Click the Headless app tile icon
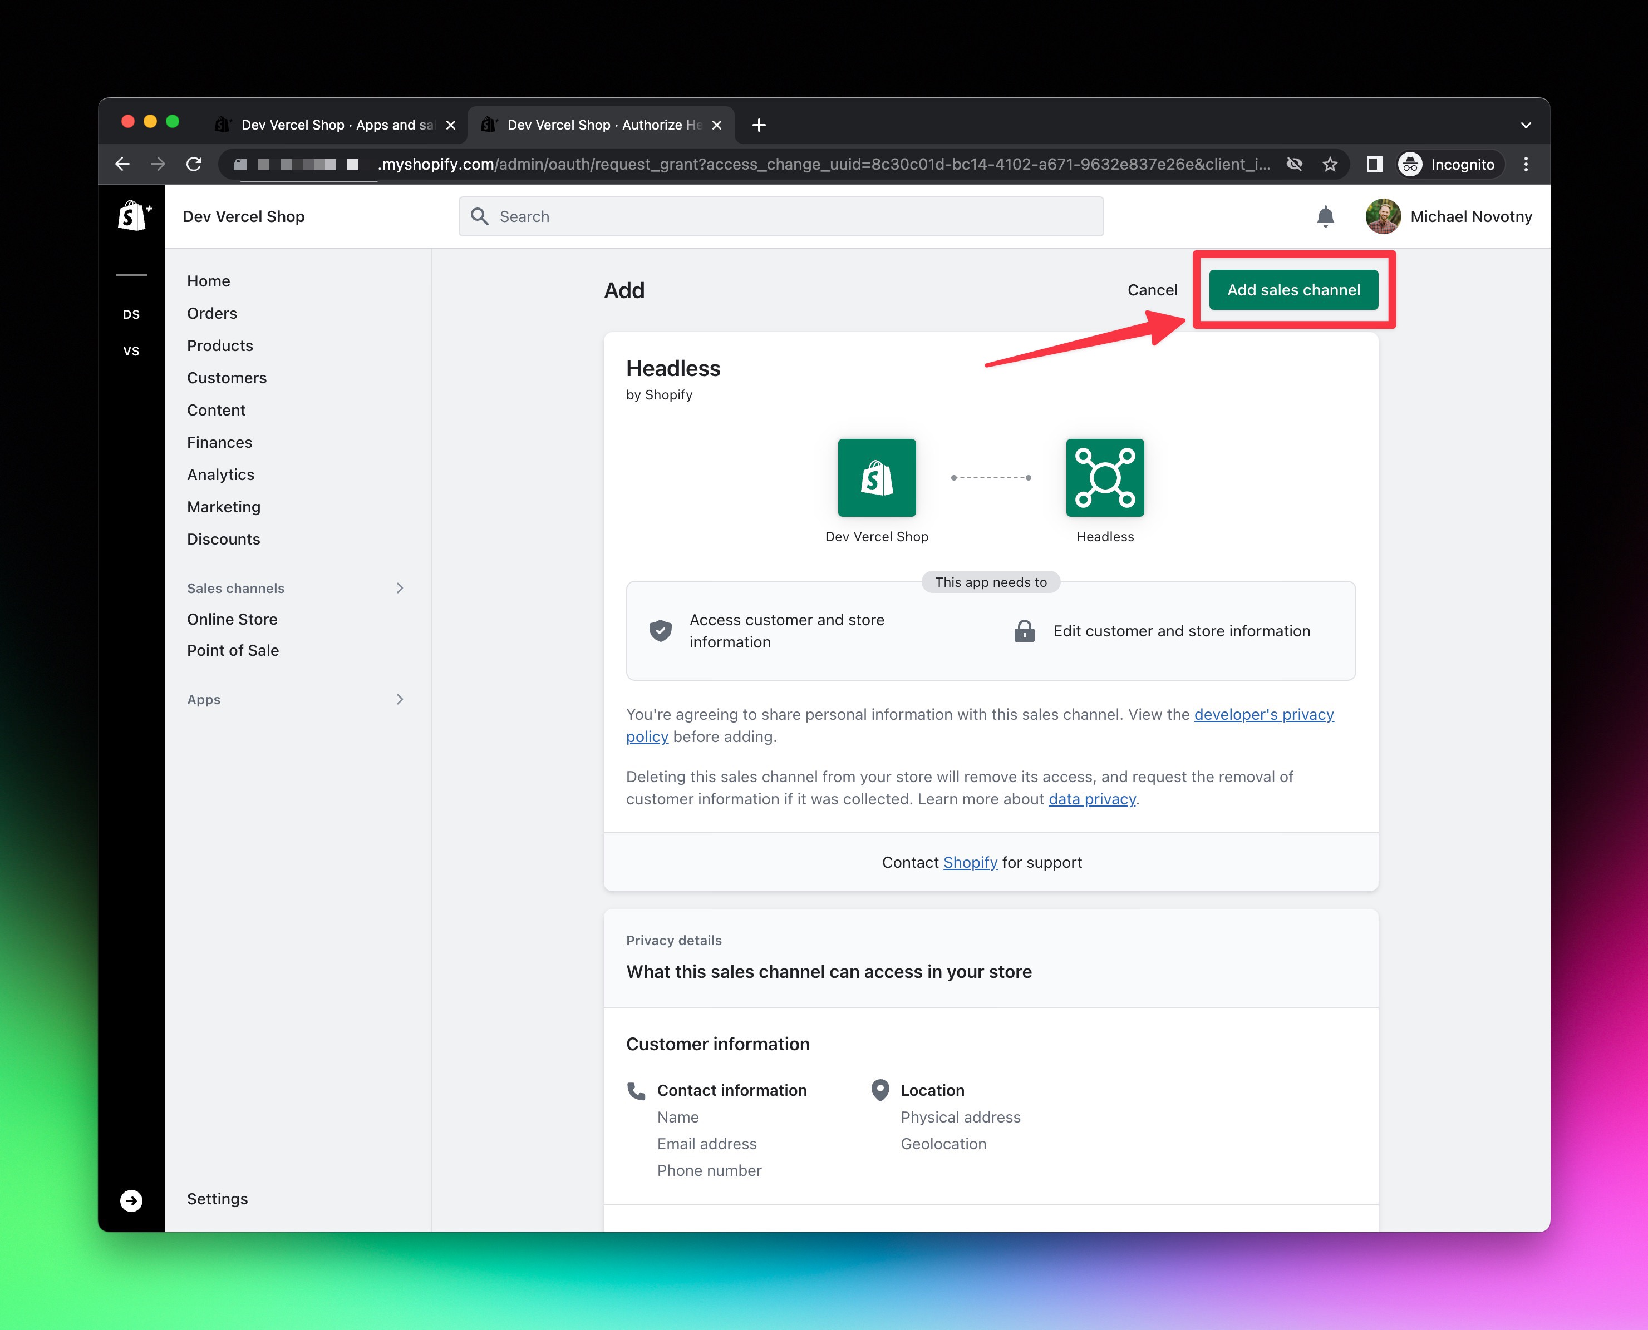 pos(1105,477)
